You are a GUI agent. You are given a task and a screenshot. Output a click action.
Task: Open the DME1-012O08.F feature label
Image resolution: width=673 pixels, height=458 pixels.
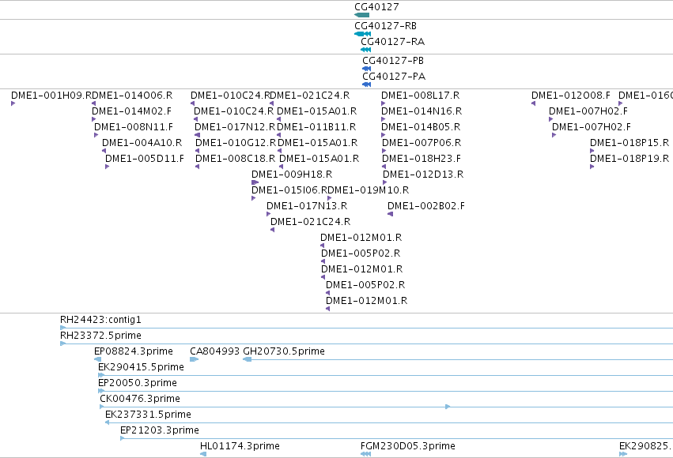click(x=571, y=95)
